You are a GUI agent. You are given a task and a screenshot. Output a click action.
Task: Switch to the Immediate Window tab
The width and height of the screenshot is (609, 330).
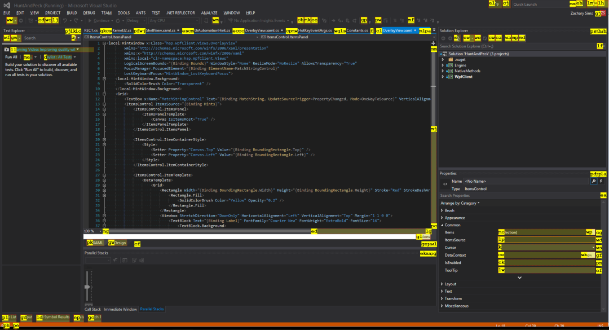pyautogui.click(x=120, y=309)
